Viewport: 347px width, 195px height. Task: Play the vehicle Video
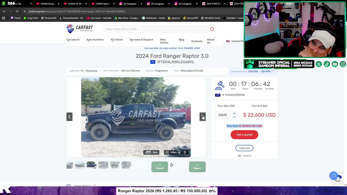171,152
